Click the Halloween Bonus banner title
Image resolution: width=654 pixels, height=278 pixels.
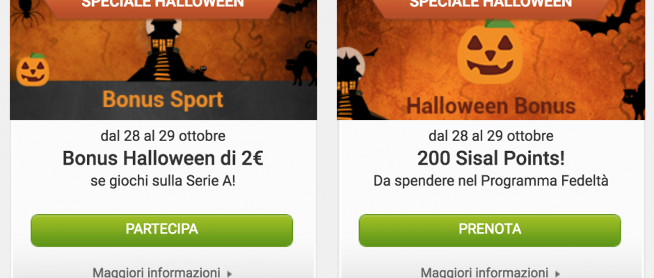pos(491,106)
